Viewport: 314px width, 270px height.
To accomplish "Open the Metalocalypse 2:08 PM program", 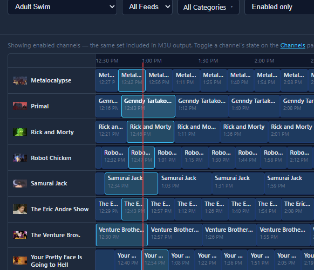I will [295, 80].
